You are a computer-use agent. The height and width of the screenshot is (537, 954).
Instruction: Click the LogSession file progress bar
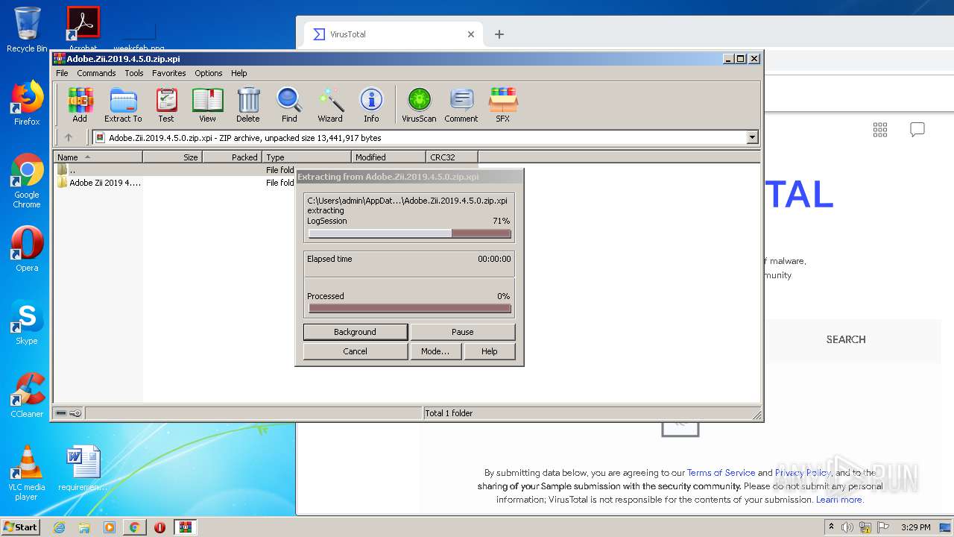pos(409,233)
